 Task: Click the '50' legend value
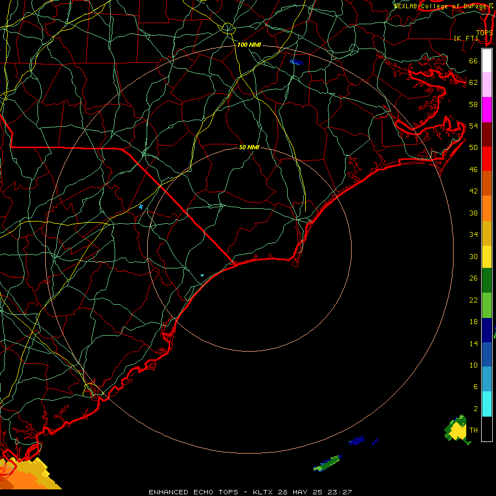[473, 147]
